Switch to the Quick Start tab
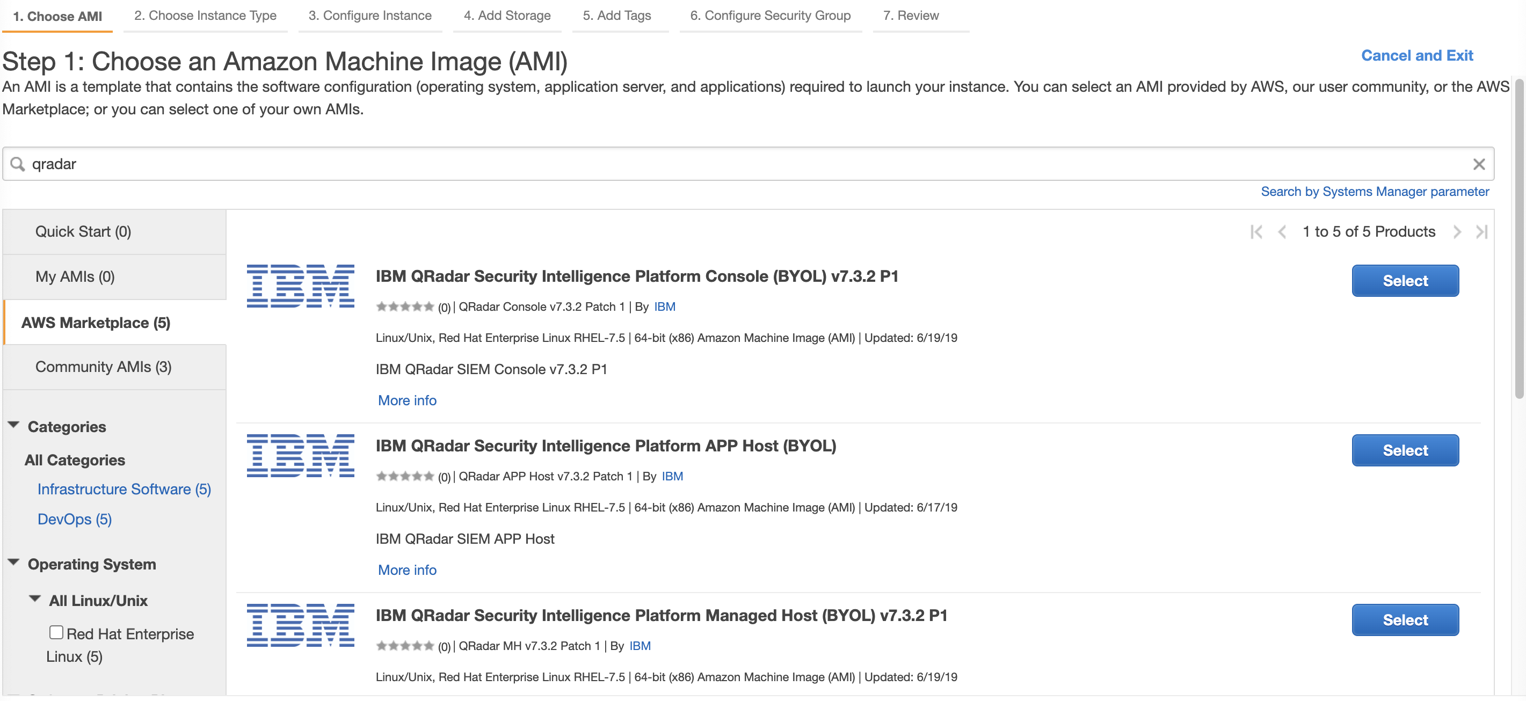The width and height of the screenshot is (1526, 701). (83, 231)
